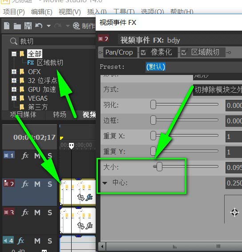Click the Open folder icon

(x=17, y=26)
